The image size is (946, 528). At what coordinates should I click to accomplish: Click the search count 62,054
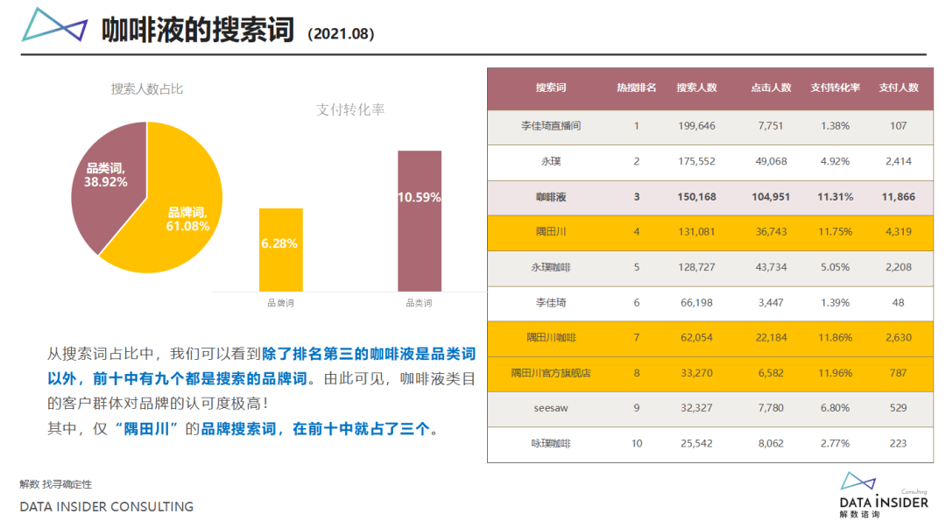(x=697, y=338)
